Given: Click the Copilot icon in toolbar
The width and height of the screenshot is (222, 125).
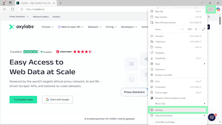Looking at the screenshot, I should coord(218,9).
